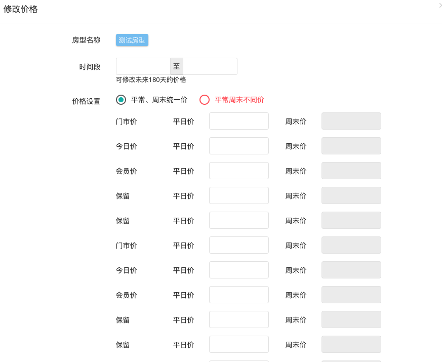
Task: Click 周末价 field in first 会员价 row
Action: coord(351,171)
